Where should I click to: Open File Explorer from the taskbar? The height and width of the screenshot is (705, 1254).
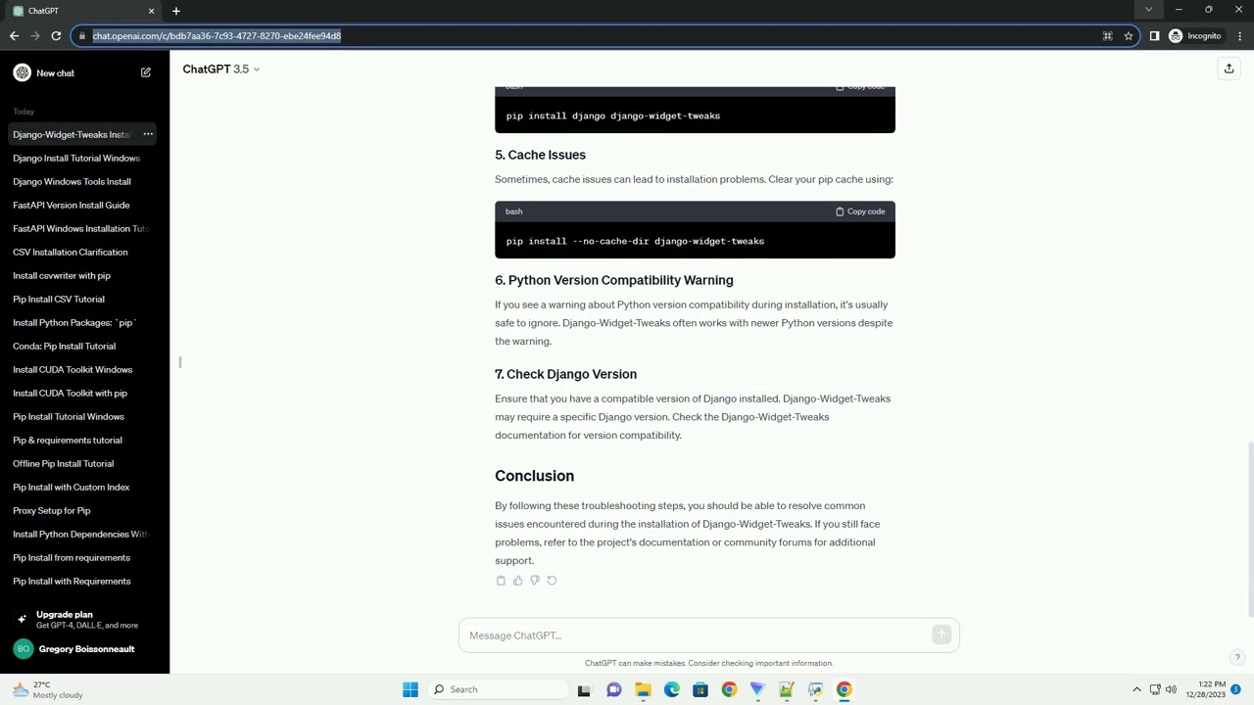[643, 689]
